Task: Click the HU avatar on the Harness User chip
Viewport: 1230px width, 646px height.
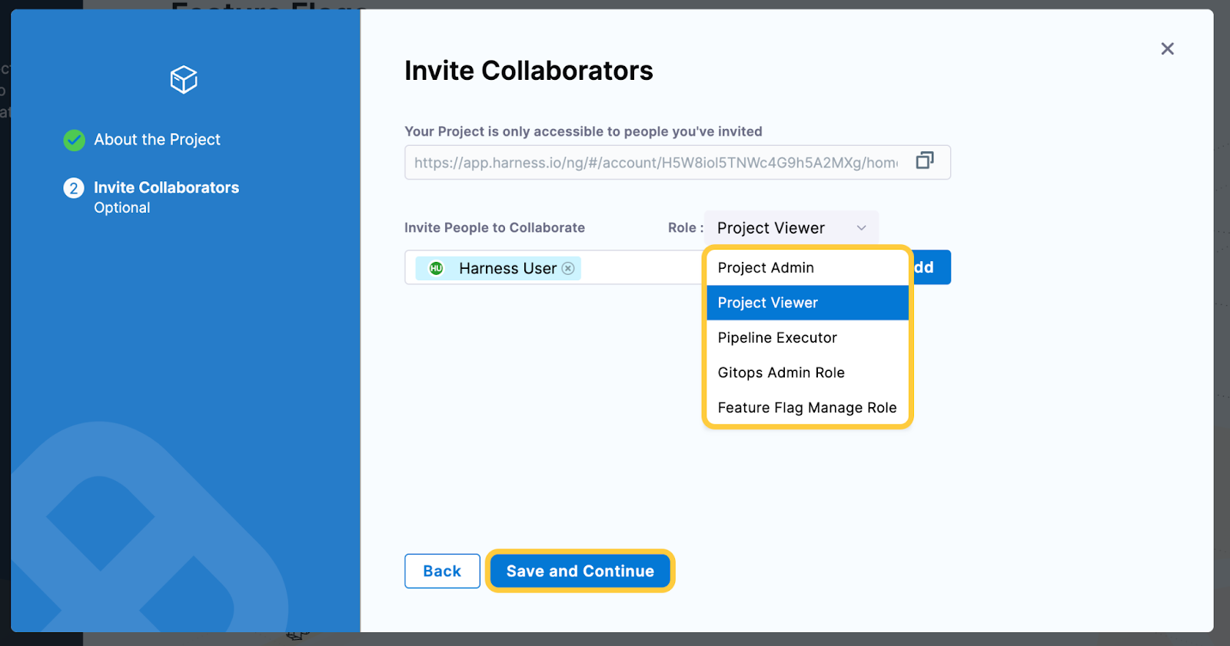Action: tap(436, 268)
